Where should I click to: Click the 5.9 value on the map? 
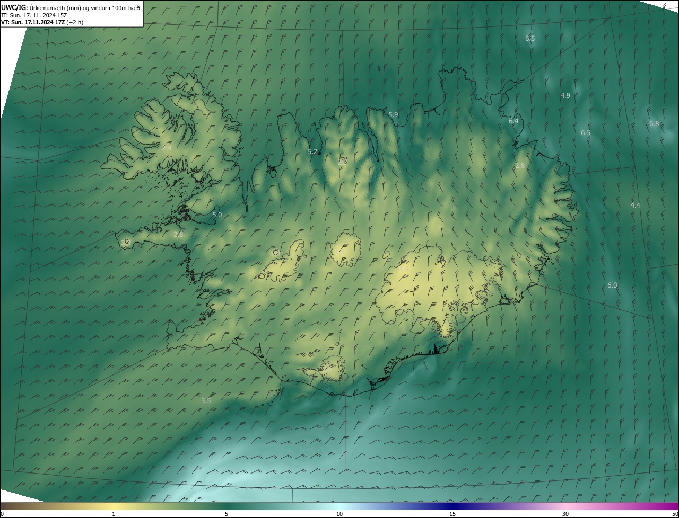(x=393, y=114)
